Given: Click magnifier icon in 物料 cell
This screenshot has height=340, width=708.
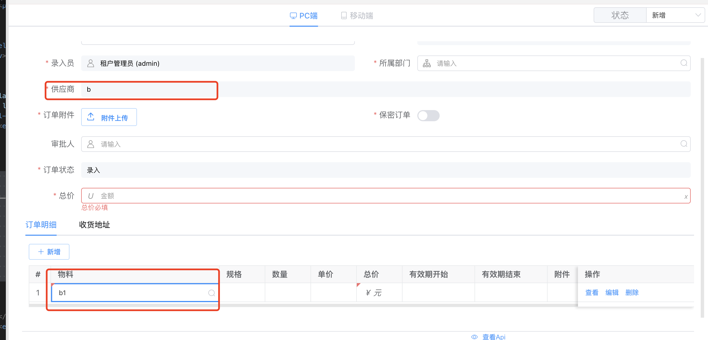Looking at the screenshot, I should point(211,293).
